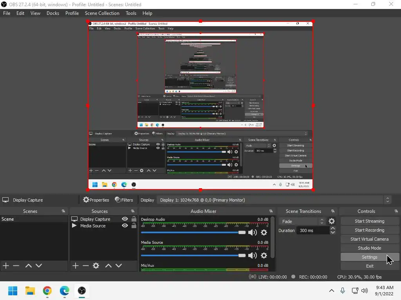Screen dimensions: 401x300
Task: Toggle lock on Display Capture source
Action: [134, 219]
